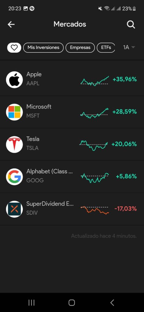
Task: Tap the Android home button
Action: pyautogui.click(x=72, y=303)
